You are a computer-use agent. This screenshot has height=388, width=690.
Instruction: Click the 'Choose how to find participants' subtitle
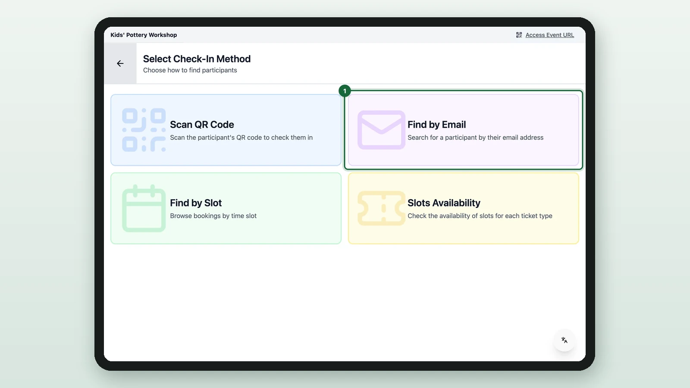190,70
